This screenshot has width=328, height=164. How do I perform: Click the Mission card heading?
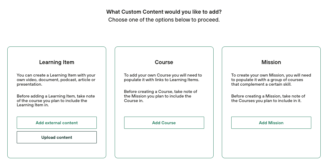tap(271, 62)
